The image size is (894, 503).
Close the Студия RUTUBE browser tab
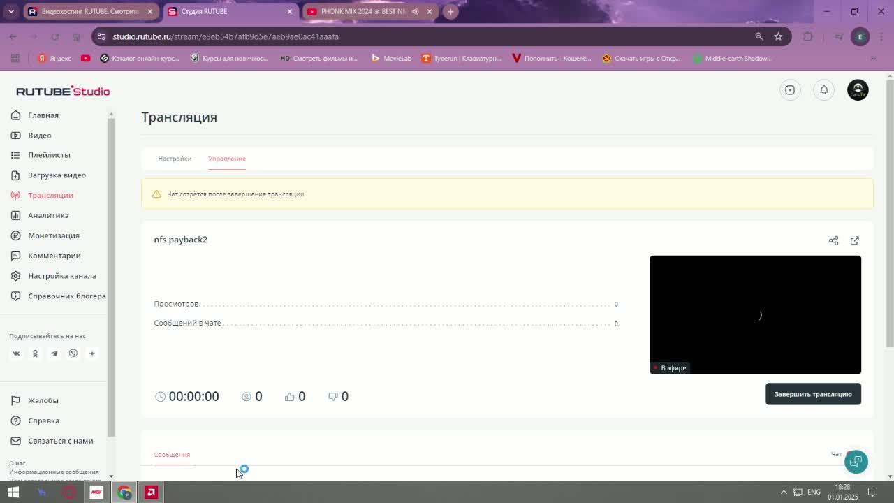(x=289, y=11)
